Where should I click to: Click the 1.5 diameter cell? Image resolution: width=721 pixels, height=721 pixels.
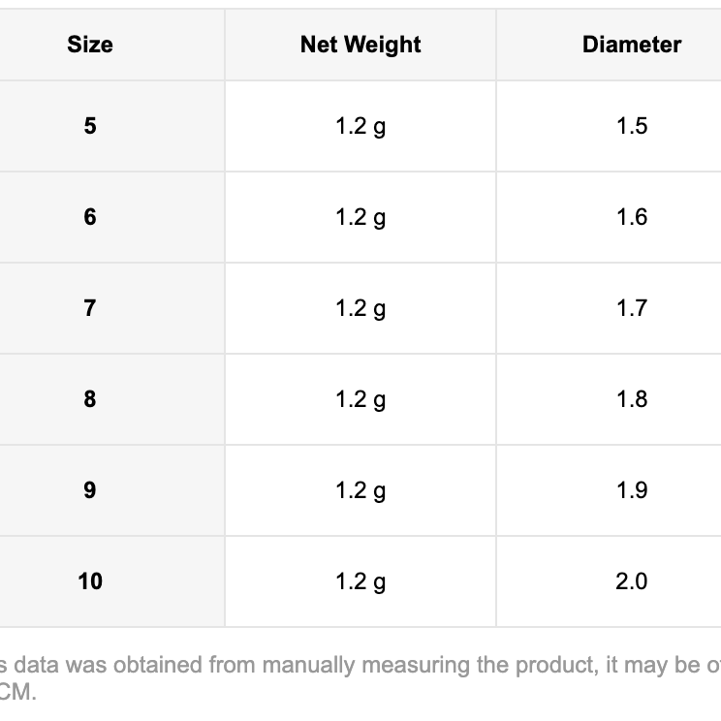(x=631, y=126)
